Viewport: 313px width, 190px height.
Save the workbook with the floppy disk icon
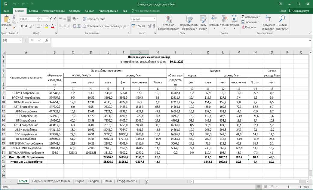tap(6, 4)
